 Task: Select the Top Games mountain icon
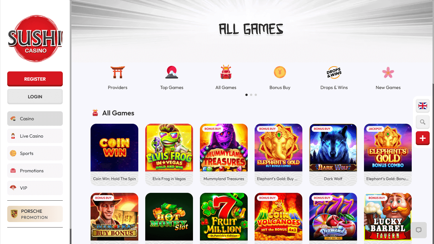tap(172, 72)
